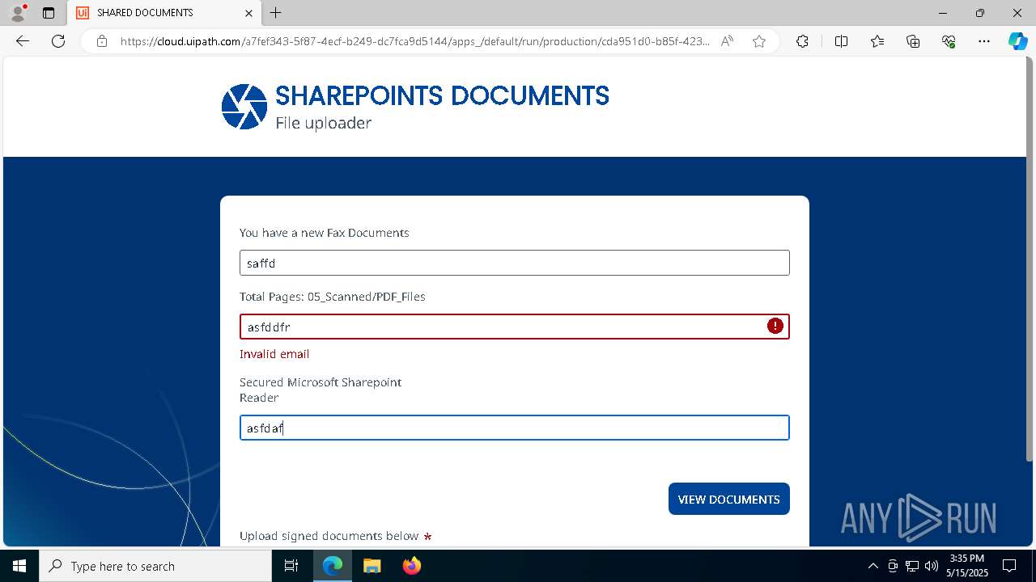Open volume control tray icon
This screenshot has width=1036, height=582.
click(x=932, y=566)
